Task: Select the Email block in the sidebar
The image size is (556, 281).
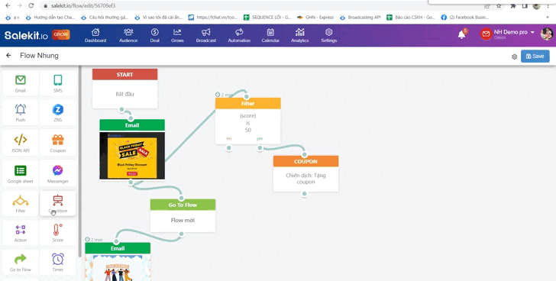Action: (x=20, y=83)
